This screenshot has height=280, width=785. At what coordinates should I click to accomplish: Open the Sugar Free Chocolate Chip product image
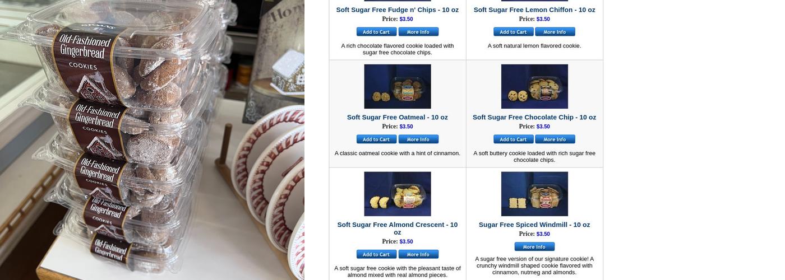coord(534,86)
